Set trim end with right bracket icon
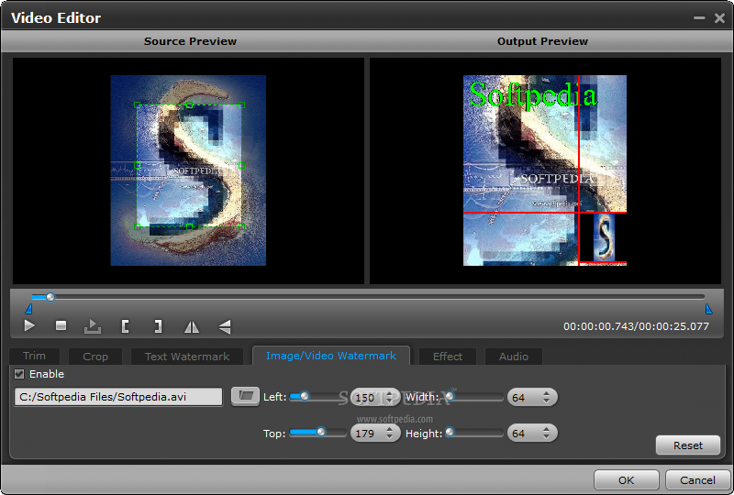Viewport: 734px width, 495px height. (x=158, y=326)
